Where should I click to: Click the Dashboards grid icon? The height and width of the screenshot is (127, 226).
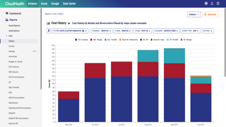[7, 13]
